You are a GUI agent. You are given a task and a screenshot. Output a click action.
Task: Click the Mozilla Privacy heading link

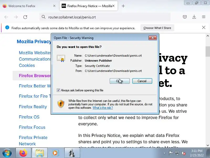point(34,42)
